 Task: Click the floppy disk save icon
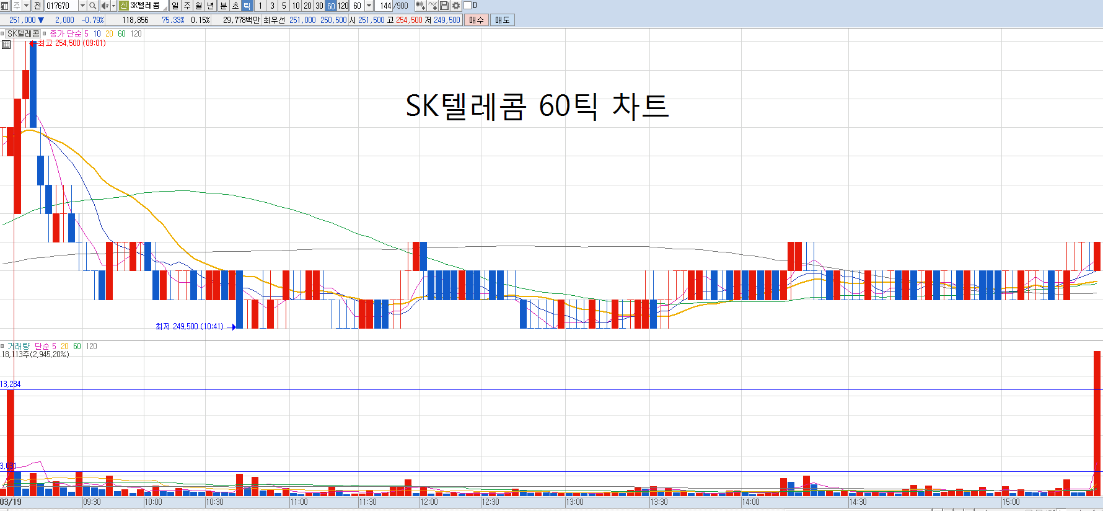coord(444,6)
